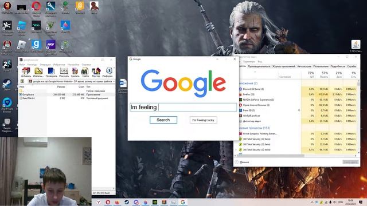367x206 pixels.
Task: Select the Roblox Player desktop icon
Action: tap(22, 46)
